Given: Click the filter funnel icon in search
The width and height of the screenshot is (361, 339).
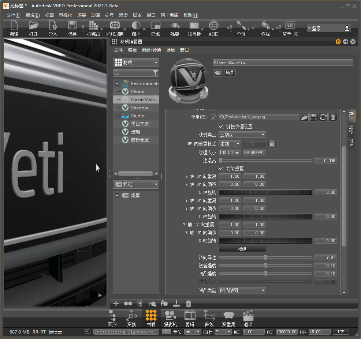Looking at the screenshot, I should [155, 73].
